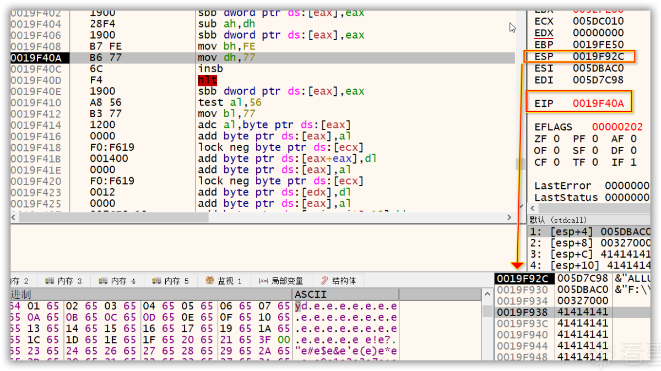The image size is (661, 371).
Task: Switch to the 内存 4 dump tab
Action: click(x=117, y=281)
